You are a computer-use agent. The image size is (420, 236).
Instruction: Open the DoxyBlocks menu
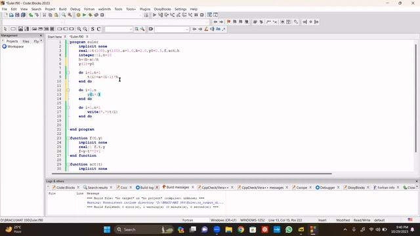tap(162, 9)
